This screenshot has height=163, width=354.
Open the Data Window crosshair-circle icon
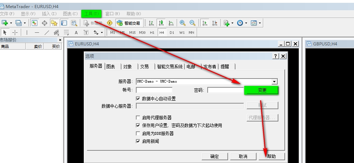point(44,23)
